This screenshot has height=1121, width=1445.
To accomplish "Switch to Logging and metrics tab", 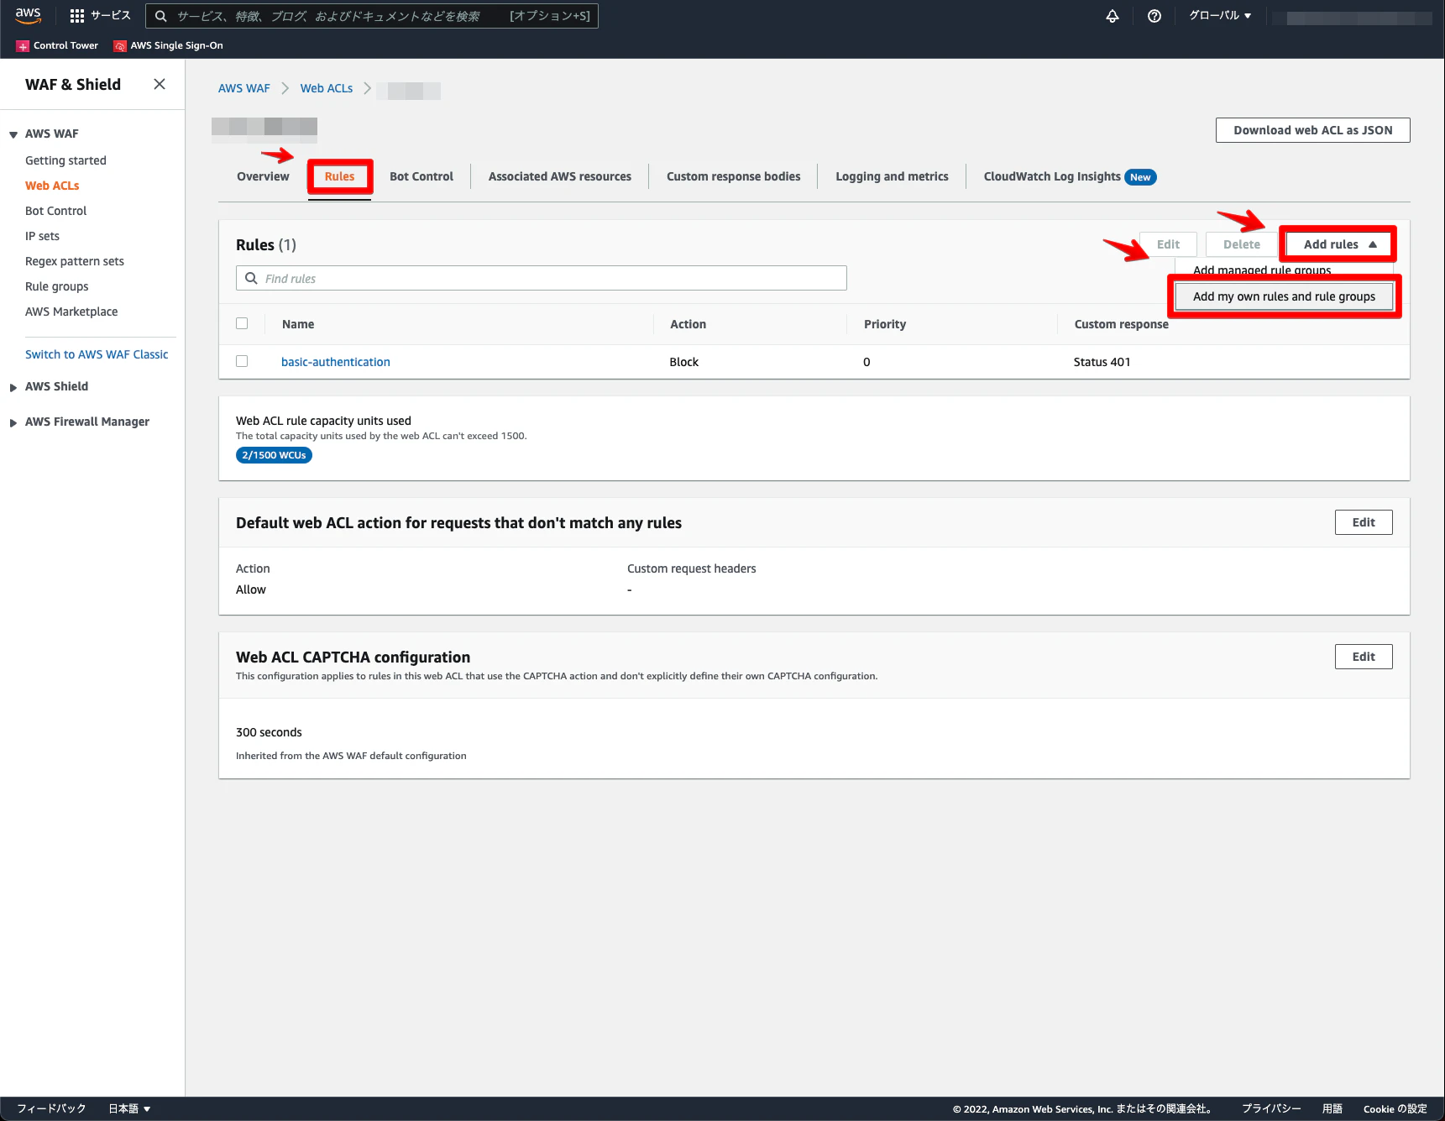I will (892, 176).
